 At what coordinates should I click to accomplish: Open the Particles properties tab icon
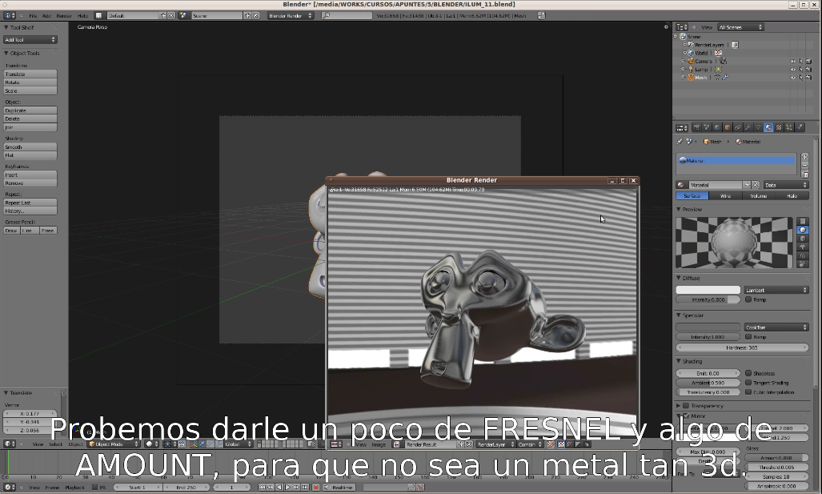point(789,127)
